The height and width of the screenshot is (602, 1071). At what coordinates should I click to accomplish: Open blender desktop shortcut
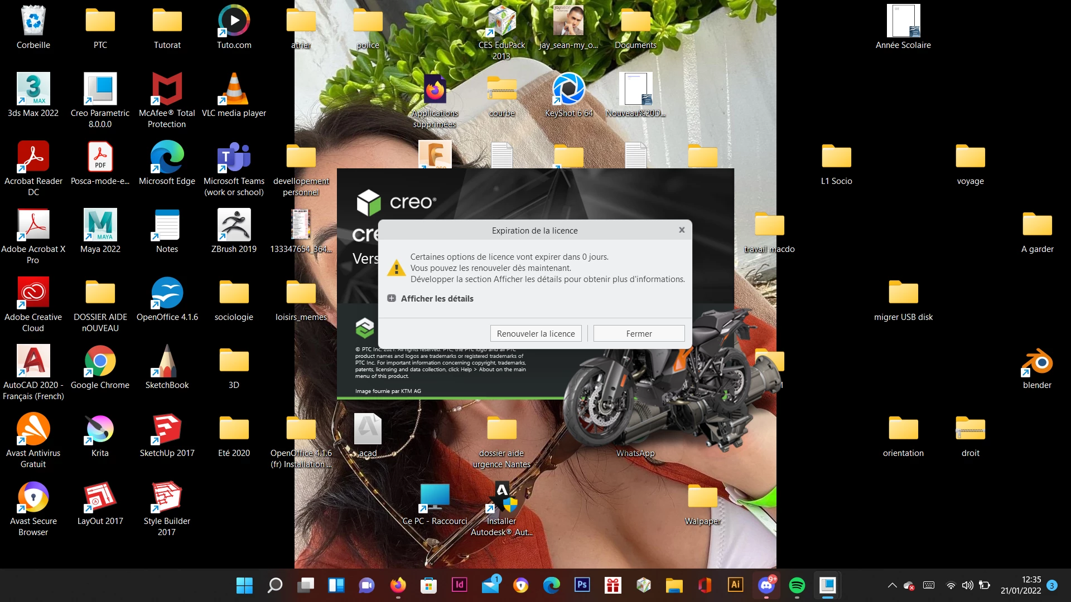[1037, 362]
